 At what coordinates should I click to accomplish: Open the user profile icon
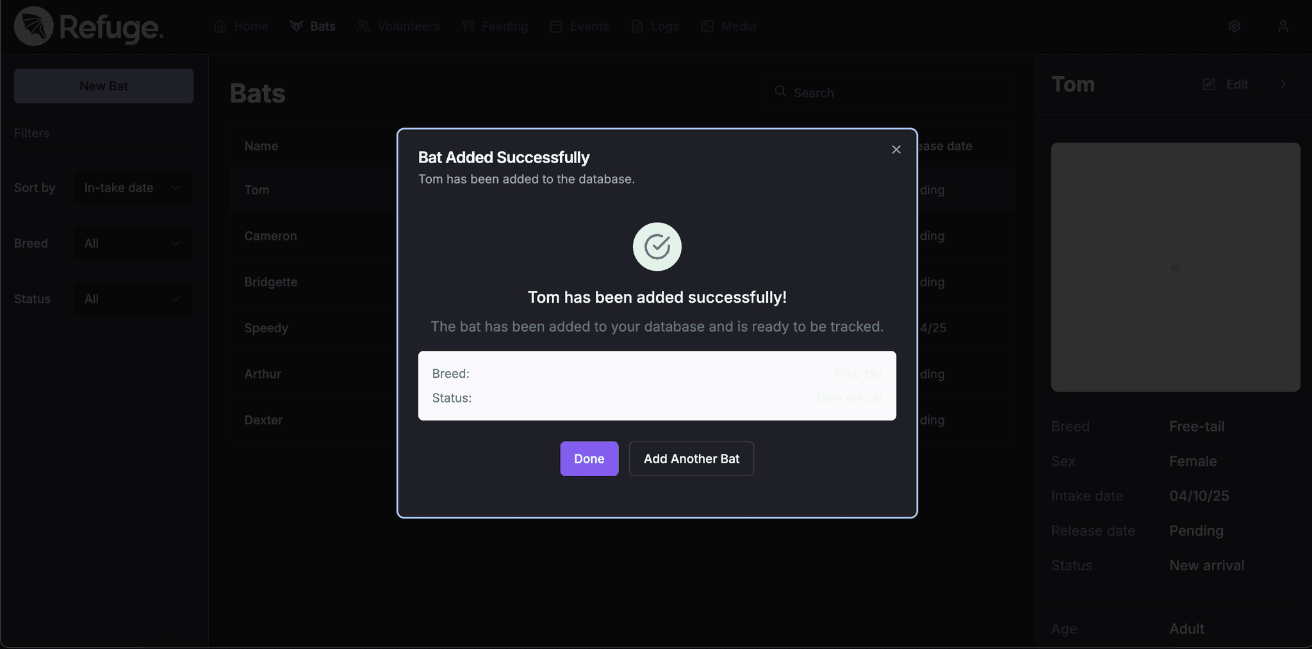click(1283, 26)
